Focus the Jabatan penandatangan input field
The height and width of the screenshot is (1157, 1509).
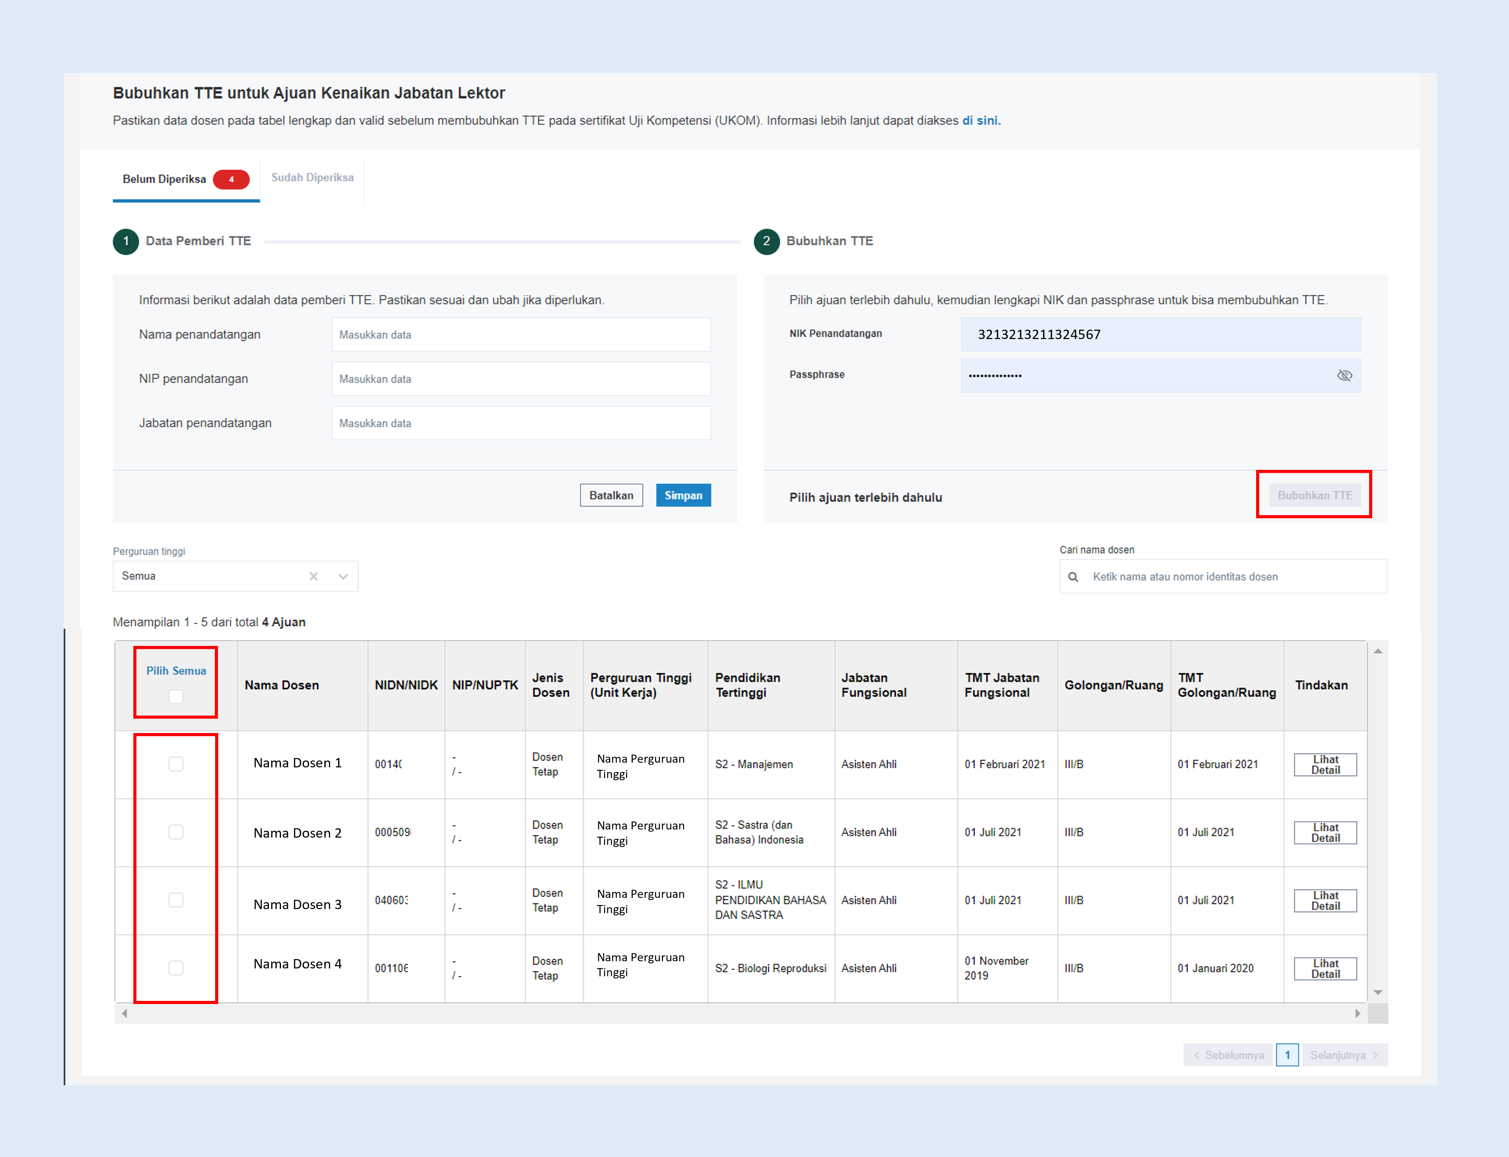pyautogui.click(x=521, y=423)
